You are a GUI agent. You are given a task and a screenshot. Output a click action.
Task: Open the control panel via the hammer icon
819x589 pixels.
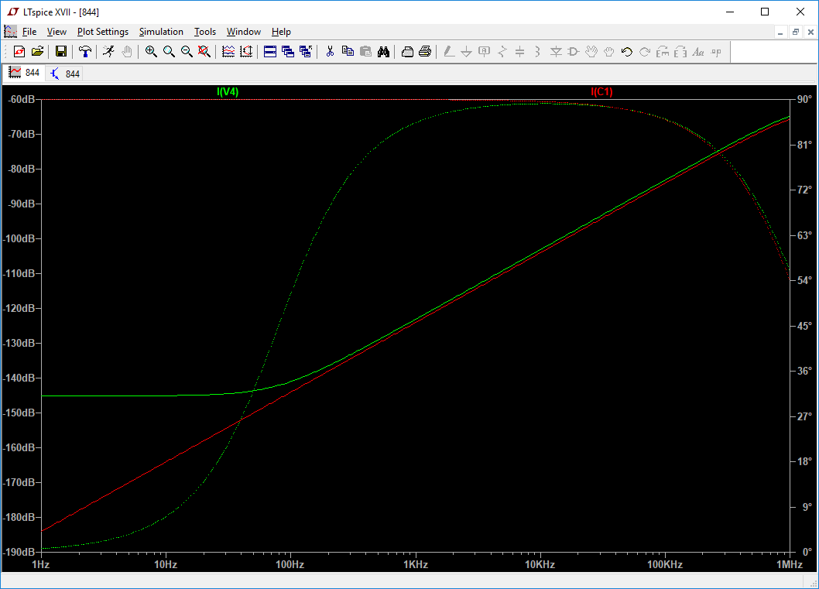coord(84,52)
